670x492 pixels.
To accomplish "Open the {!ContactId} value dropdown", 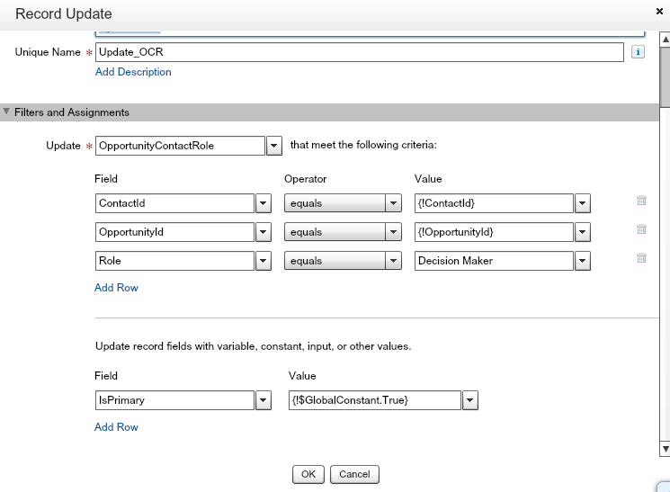I will tap(583, 203).
